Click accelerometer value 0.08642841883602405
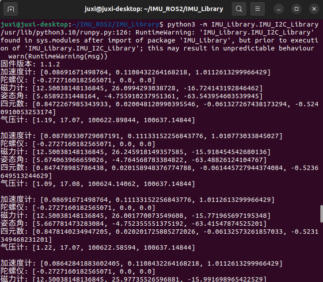This screenshot has width=323, height=282. [x=82, y=263]
